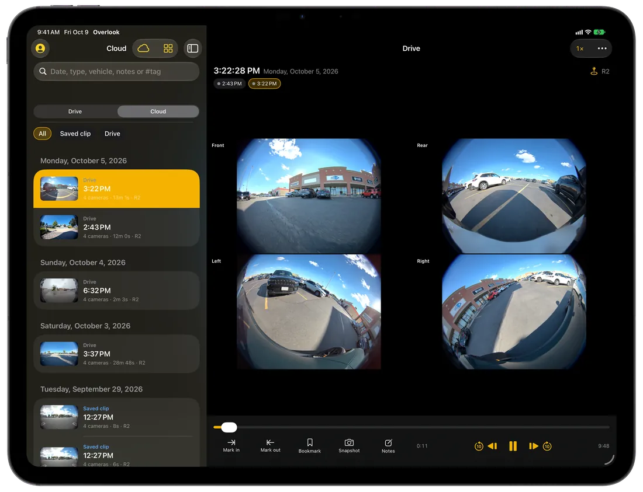Screen dimensions: 643x492
Task: Click the playback timeline track
Action: 412,427
